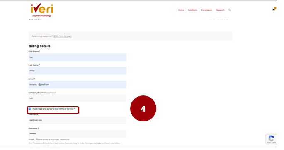Follow the Click here to login link
The height and width of the screenshot is (150, 284).
(x=63, y=36)
